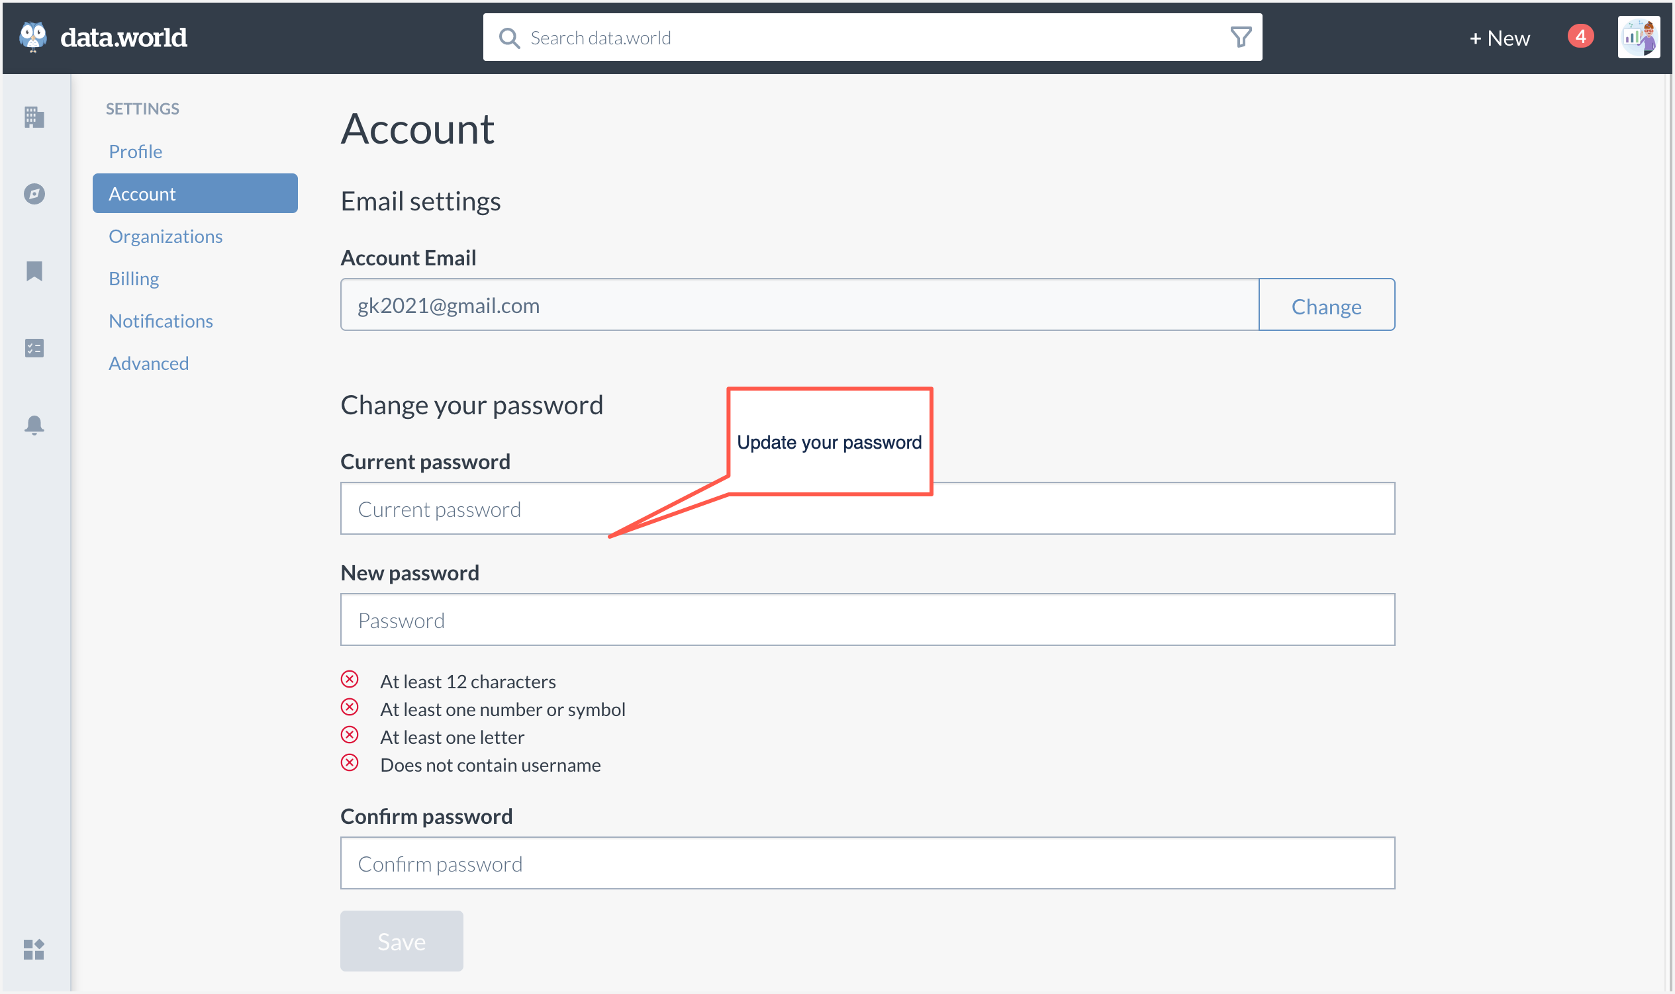Screen dimensions: 1675x994
Task: Click the Notifications settings tab
Action: point(160,321)
